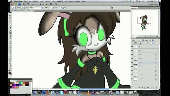Open the File menu
This screenshot has width=170, height=96.
[25, 1]
